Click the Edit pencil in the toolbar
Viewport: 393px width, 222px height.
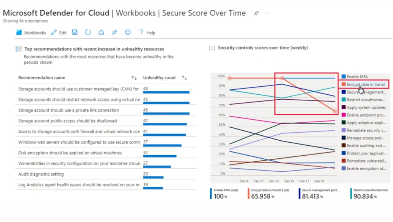59,33
